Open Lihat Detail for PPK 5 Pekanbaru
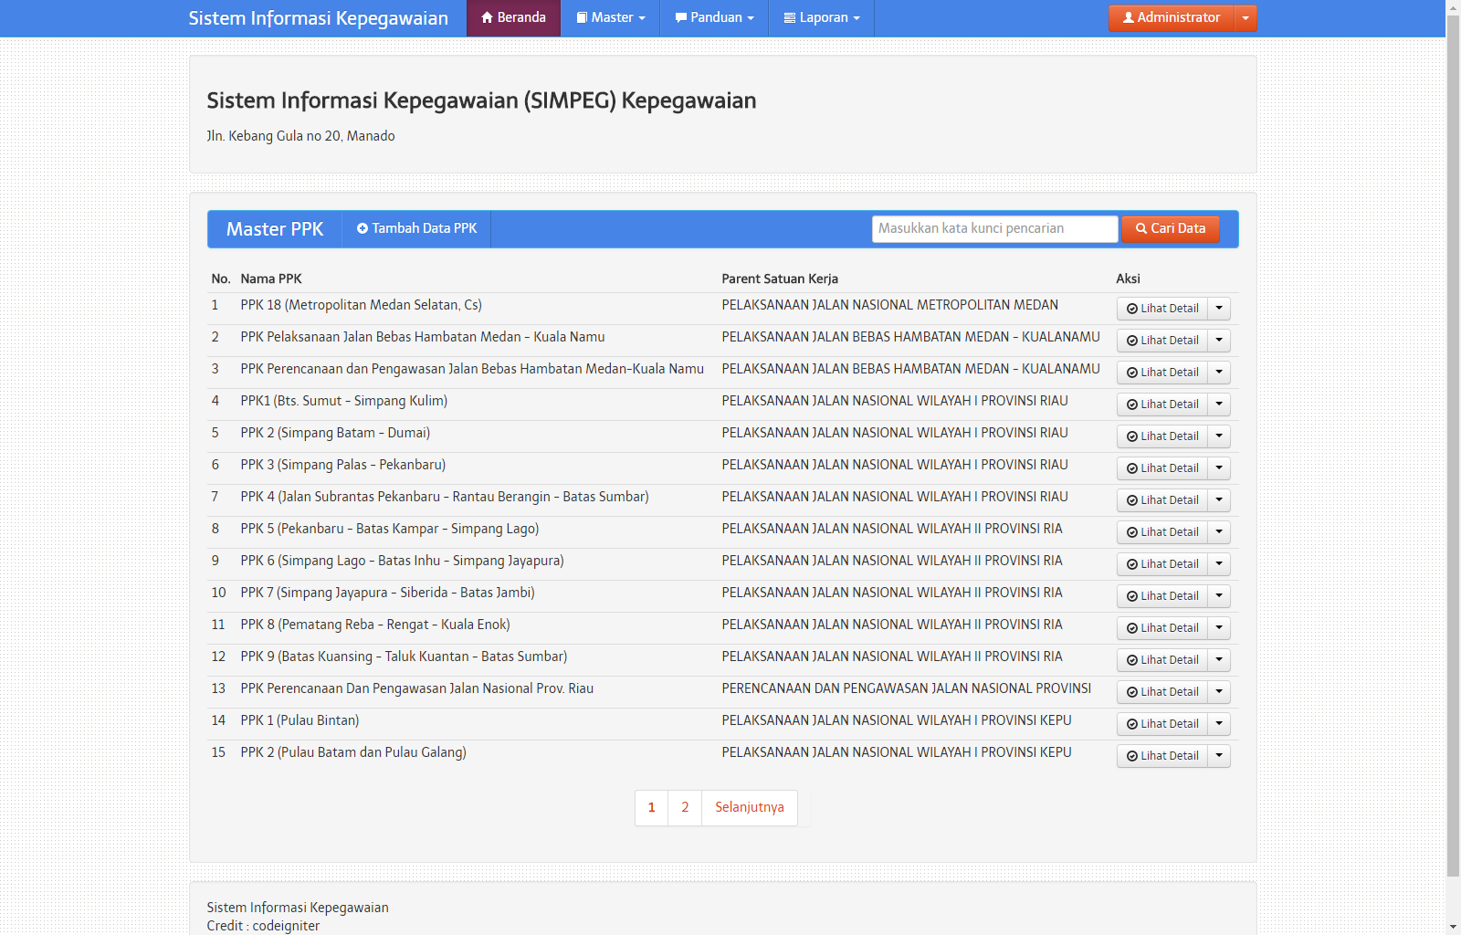This screenshot has width=1461, height=935. [1162, 532]
